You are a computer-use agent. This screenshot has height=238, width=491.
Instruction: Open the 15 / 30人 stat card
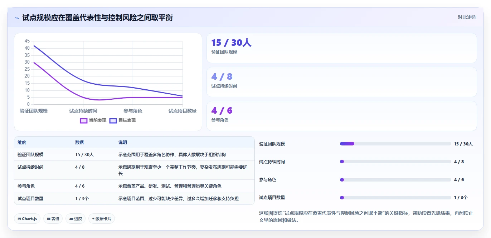[x=342, y=48]
